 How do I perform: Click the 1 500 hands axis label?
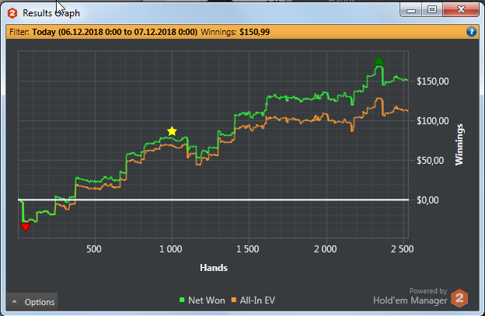[x=247, y=249]
